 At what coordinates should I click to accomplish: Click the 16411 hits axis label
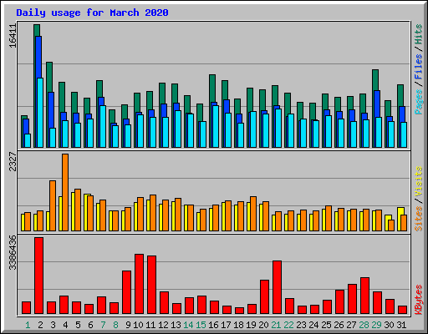click(13, 36)
